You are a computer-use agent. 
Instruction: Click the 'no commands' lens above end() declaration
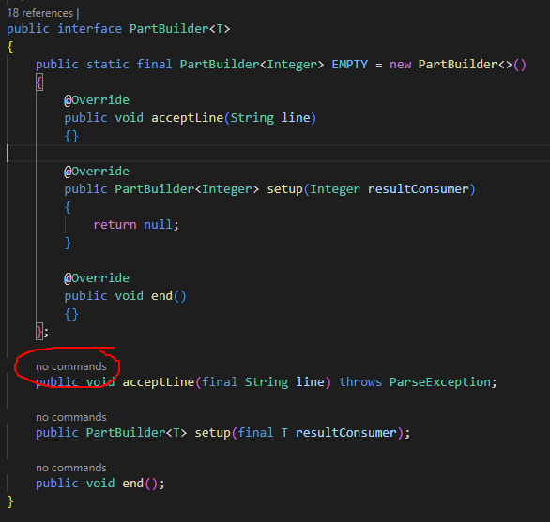[70, 468]
